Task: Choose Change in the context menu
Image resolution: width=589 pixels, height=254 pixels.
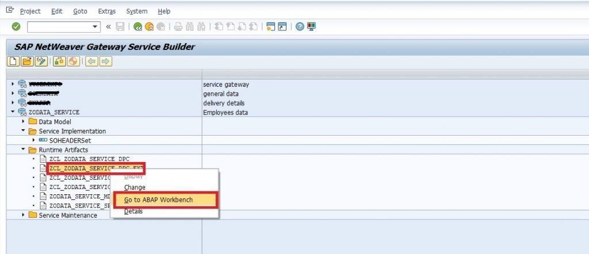Action: pos(135,187)
